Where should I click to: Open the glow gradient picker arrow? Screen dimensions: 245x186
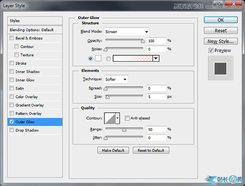[x=156, y=58]
